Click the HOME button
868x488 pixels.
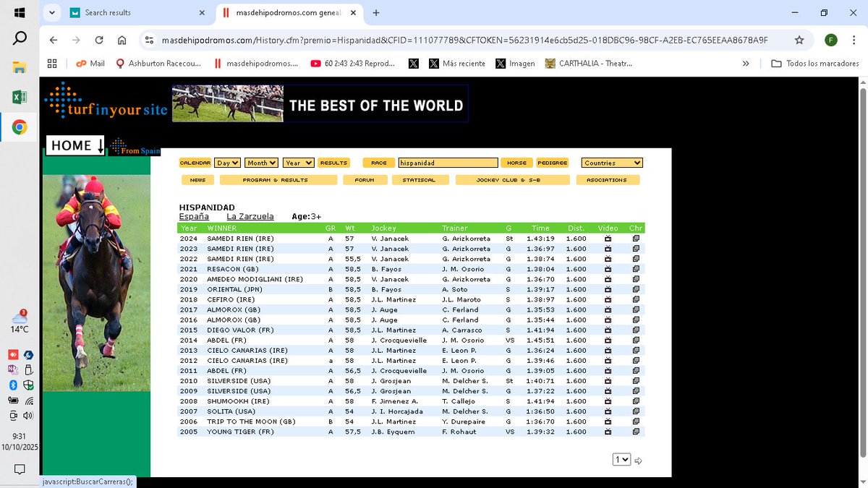(x=76, y=145)
